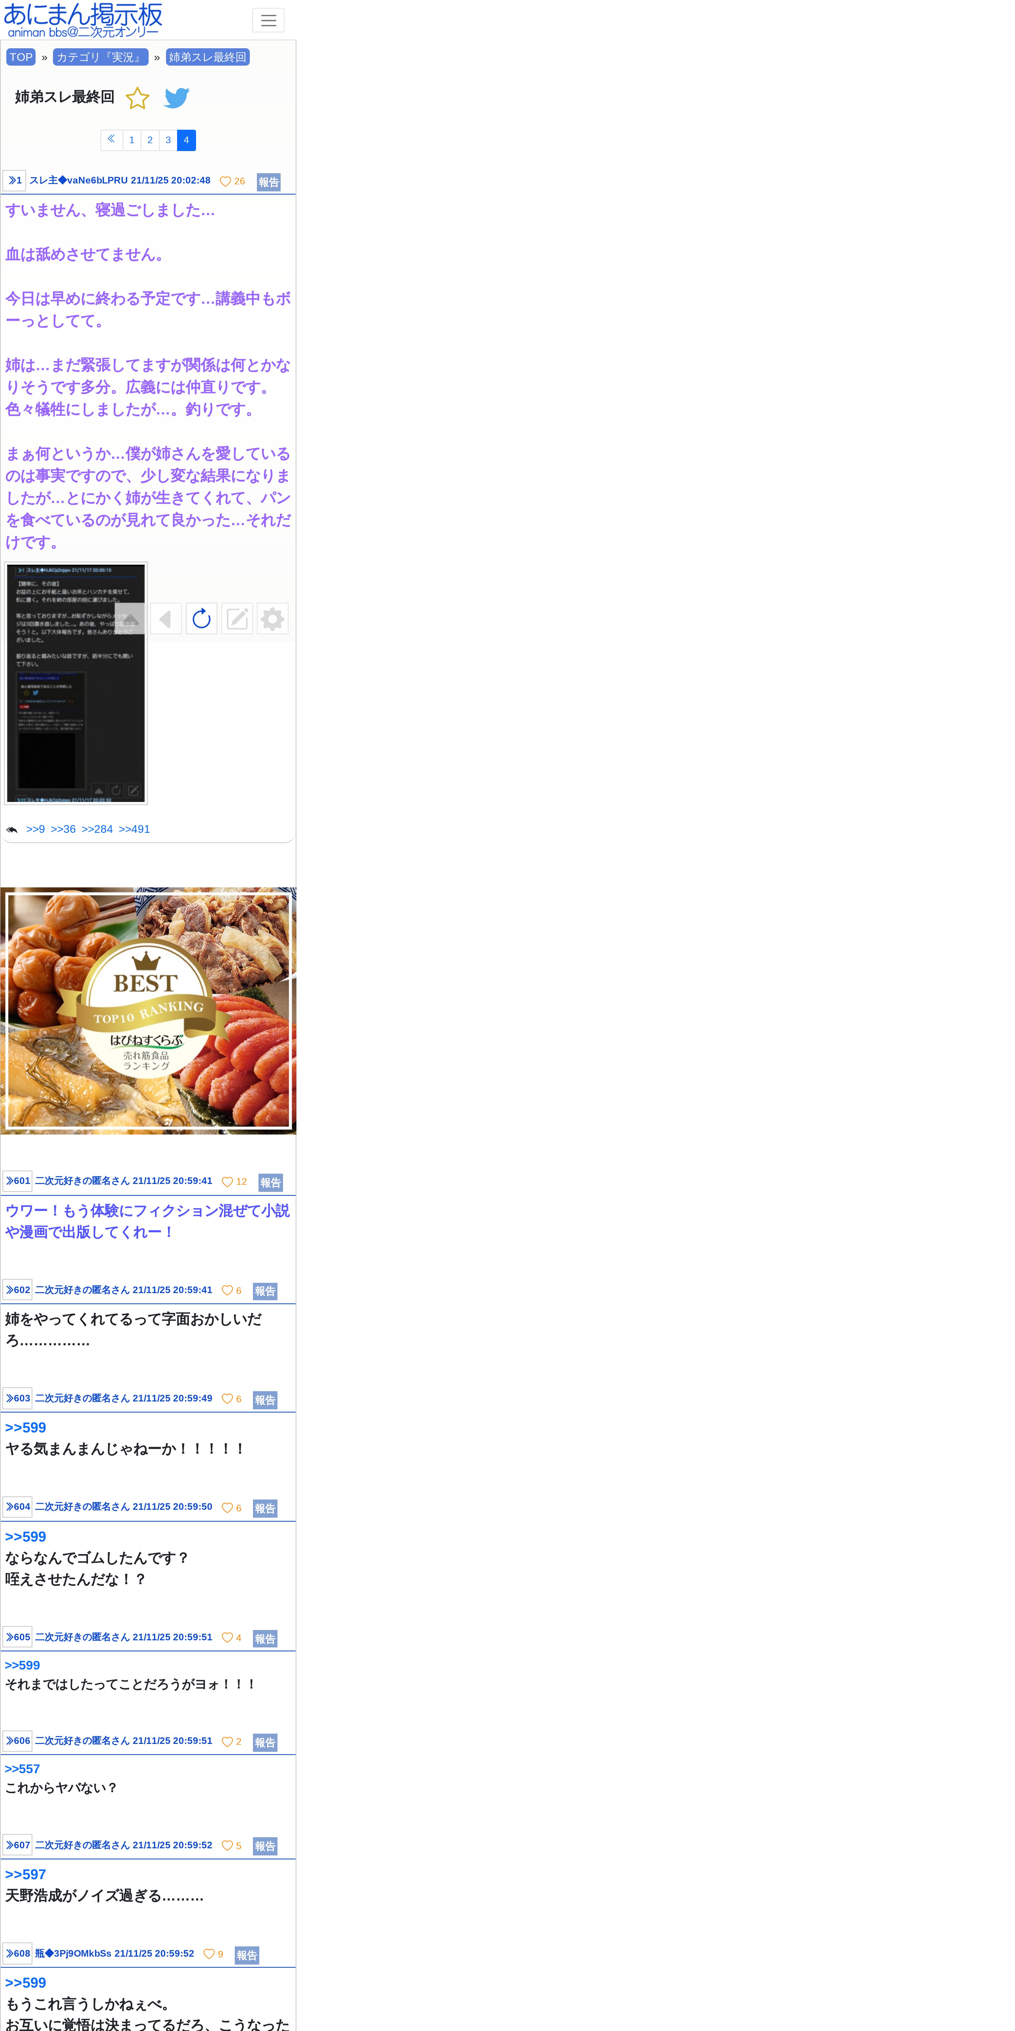The image size is (1015, 2031).
Task: Report post 607
Action: (x=265, y=1846)
